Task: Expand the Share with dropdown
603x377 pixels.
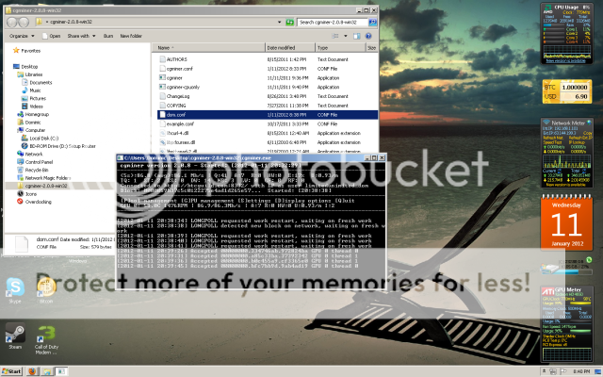Action: click(x=80, y=35)
